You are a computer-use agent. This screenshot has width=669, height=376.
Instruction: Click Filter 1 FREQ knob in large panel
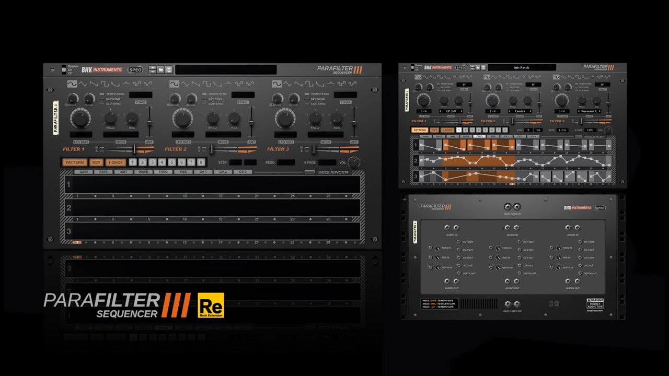[x=110, y=119]
